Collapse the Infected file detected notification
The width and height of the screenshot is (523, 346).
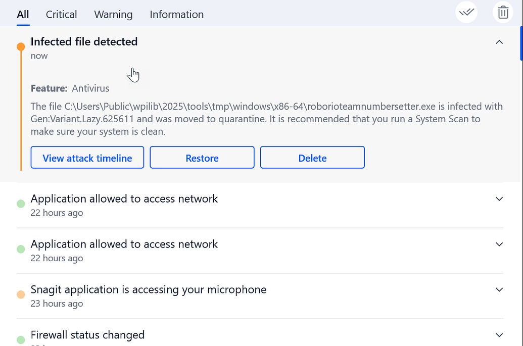pos(499,42)
